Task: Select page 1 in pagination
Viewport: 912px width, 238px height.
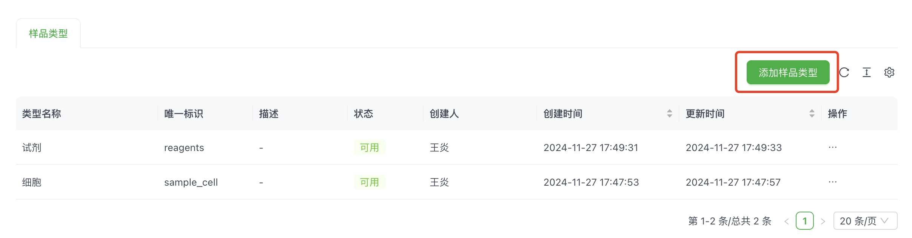Action: coord(805,221)
